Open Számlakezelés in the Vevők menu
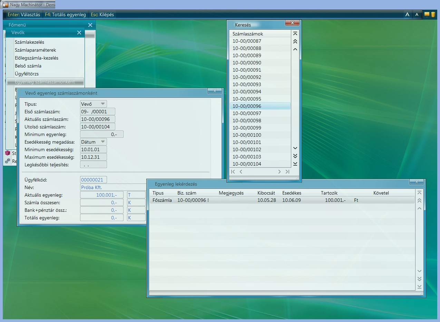The width and height of the screenshot is (440, 322). pos(30,42)
